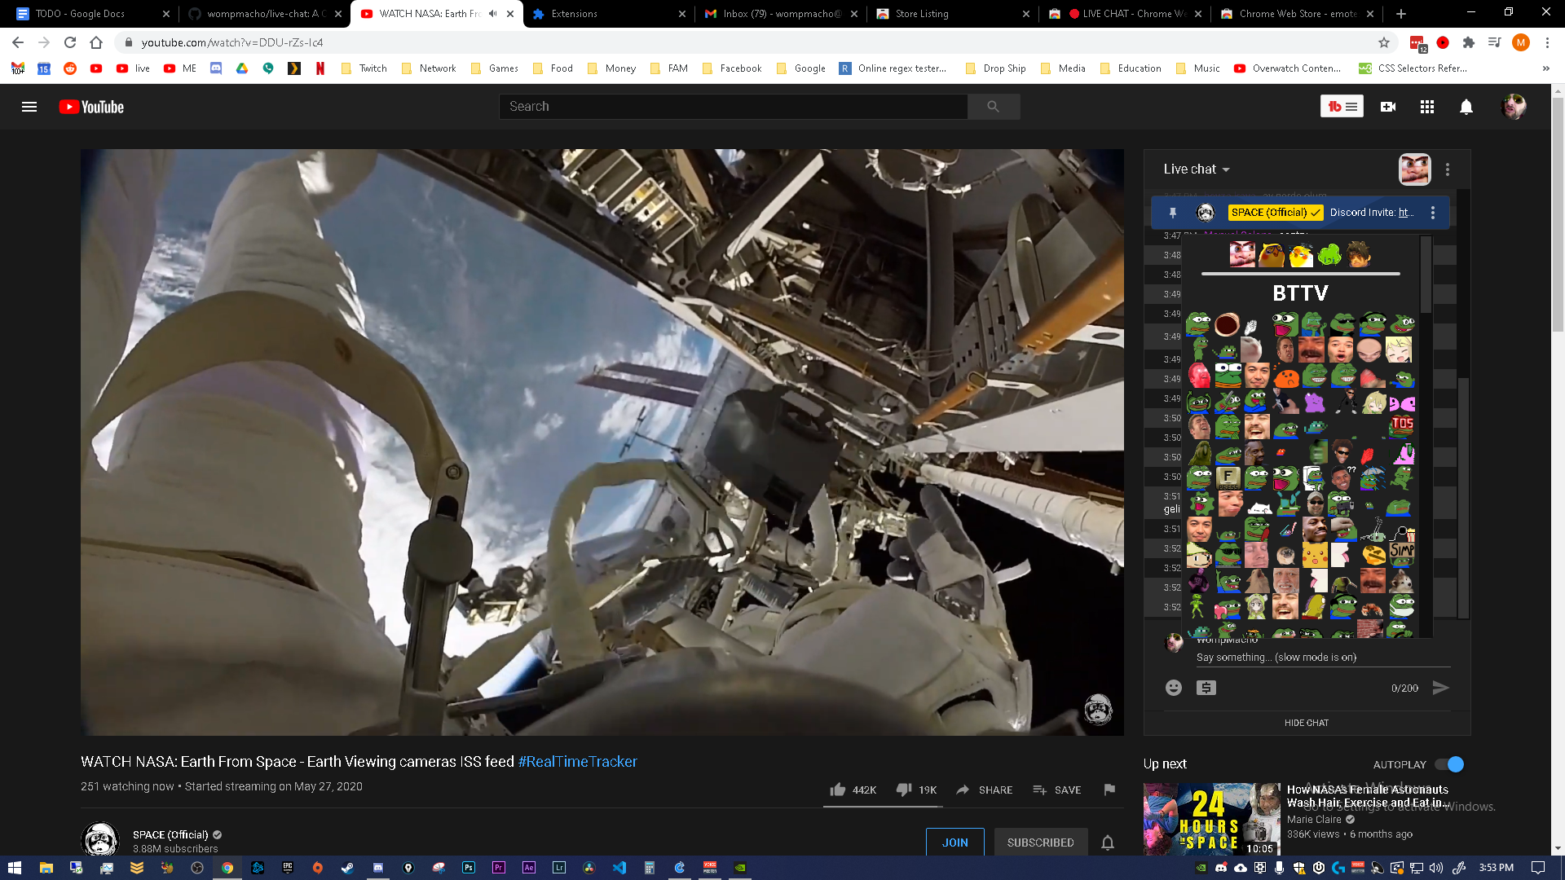This screenshot has height=880, width=1565.
Task: Toggle channel notification bell beside Subscribed
Action: [x=1108, y=843]
